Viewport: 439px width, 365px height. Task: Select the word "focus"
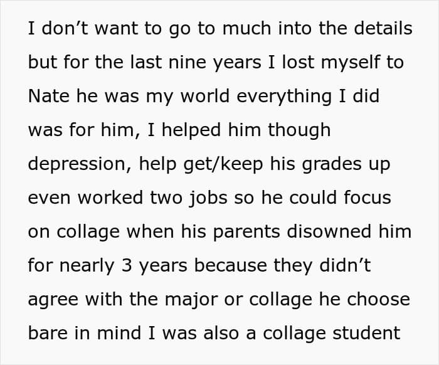tap(368, 198)
